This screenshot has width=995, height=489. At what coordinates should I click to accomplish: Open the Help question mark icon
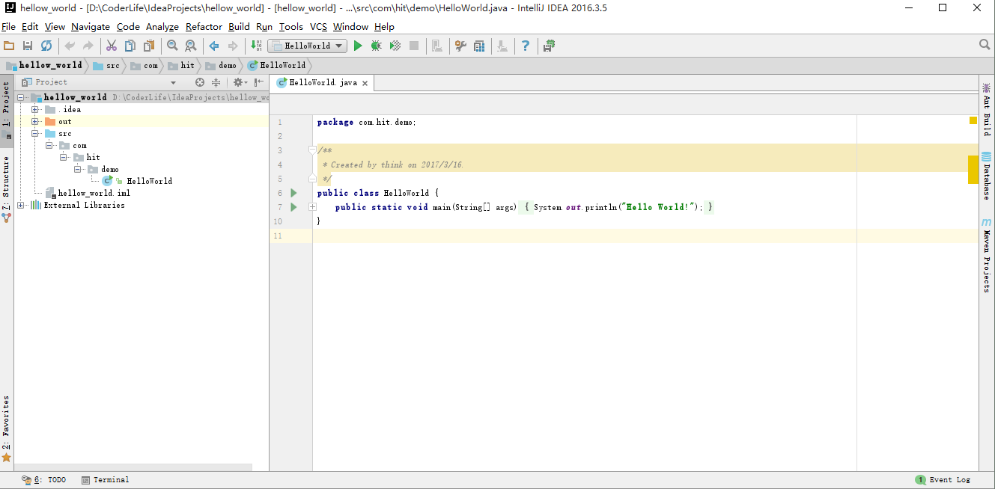tap(526, 46)
